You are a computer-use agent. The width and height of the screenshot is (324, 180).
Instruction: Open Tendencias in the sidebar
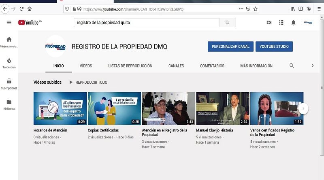9,63
